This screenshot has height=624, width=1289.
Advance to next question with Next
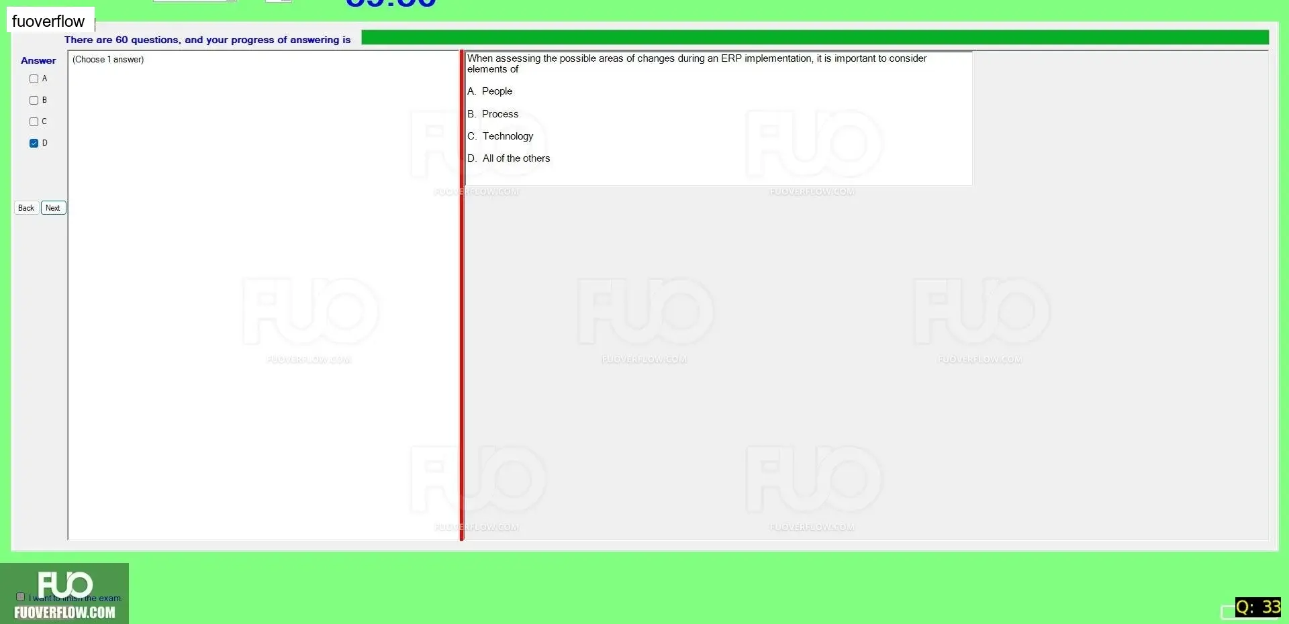[53, 208]
